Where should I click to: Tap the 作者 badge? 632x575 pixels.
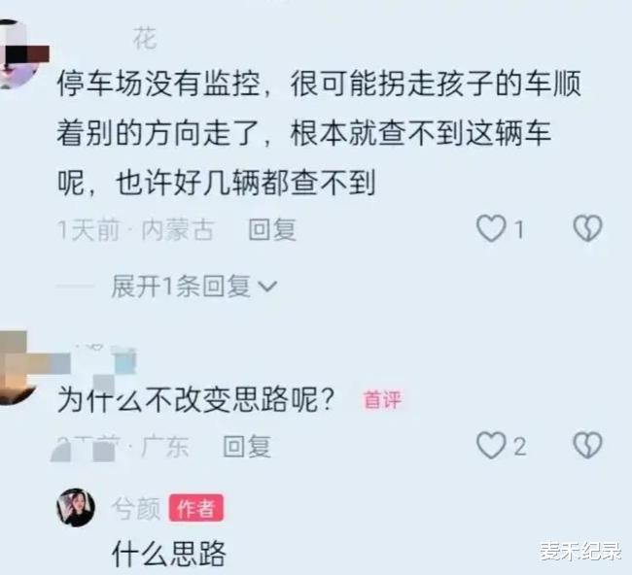pos(195,508)
